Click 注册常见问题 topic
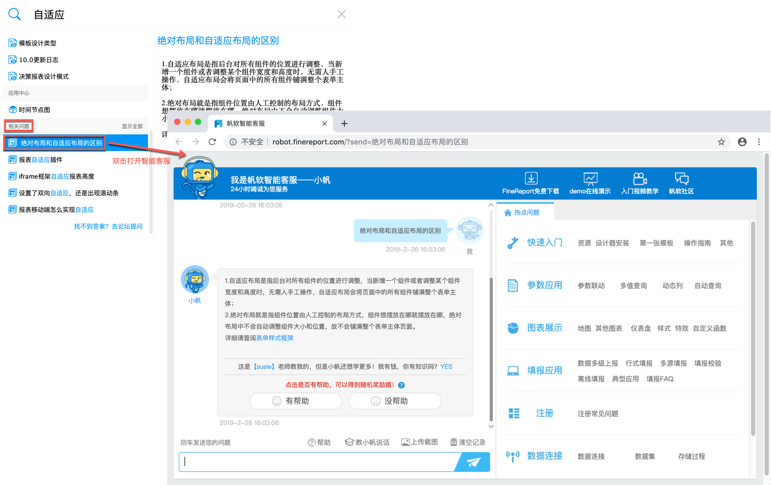The image size is (771, 485). (x=598, y=414)
